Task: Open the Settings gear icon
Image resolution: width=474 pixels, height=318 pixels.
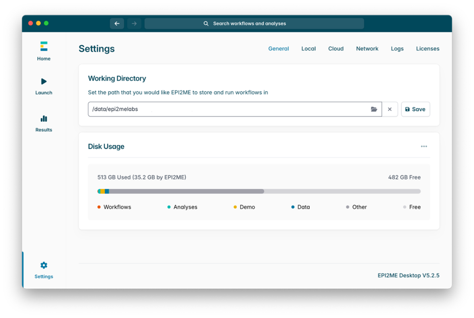Action: coord(44,265)
